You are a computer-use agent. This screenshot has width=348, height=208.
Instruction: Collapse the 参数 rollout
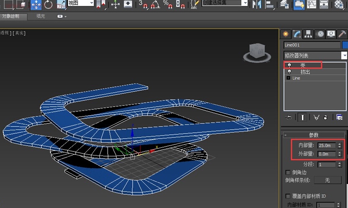(x=314, y=135)
